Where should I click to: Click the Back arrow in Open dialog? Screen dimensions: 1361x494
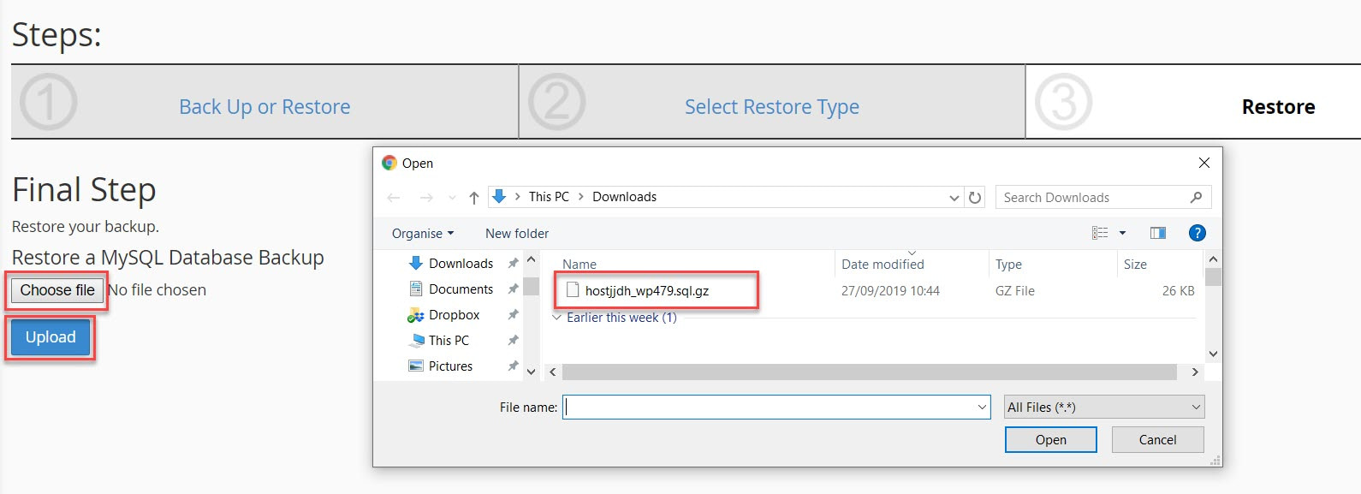click(394, 198)
